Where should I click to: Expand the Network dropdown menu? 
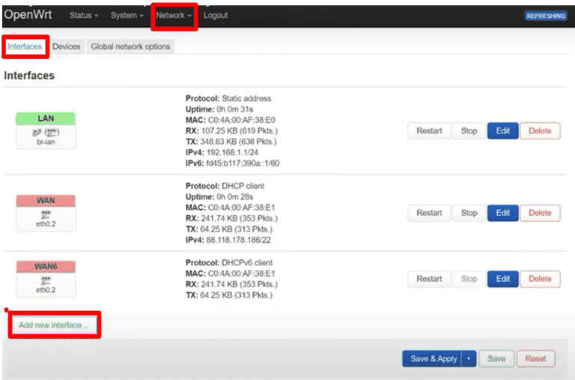tap(174, 16)
